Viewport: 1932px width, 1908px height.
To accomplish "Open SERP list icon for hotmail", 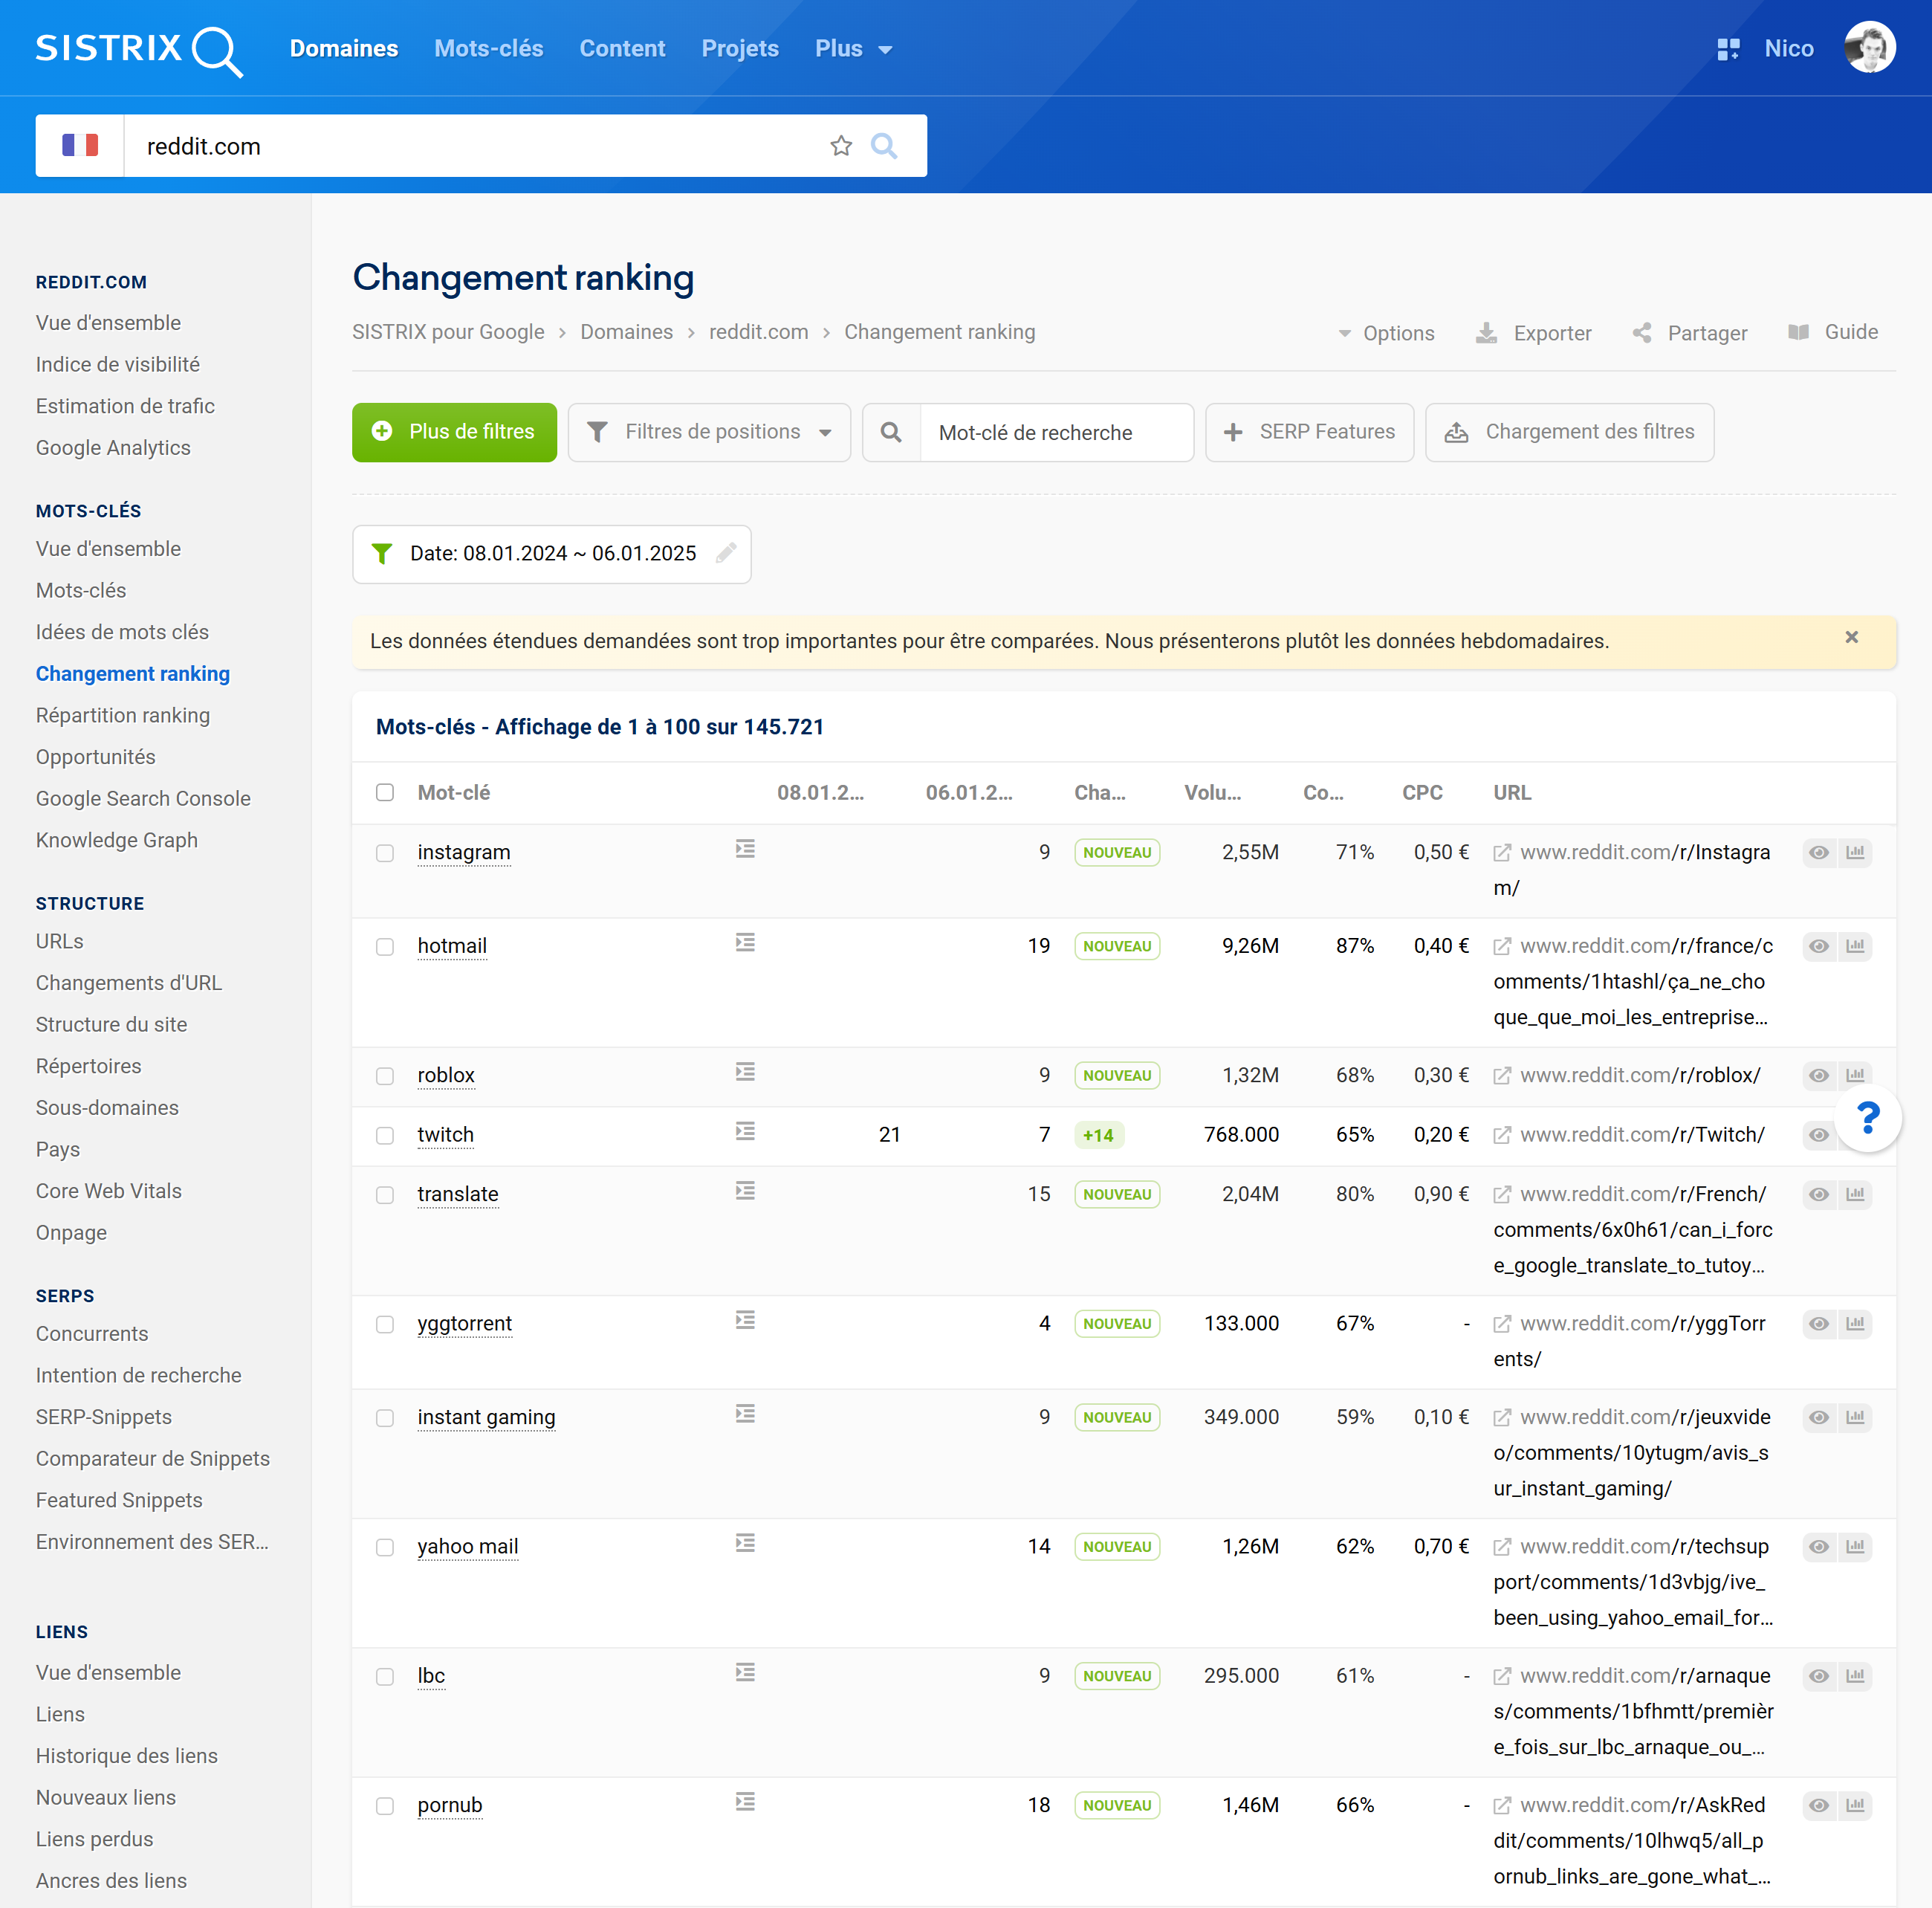I will [x=745, y=942].
